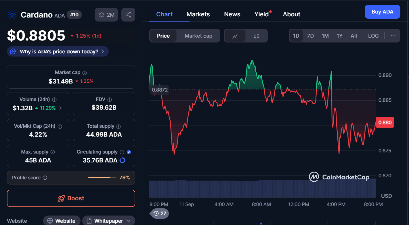Click the 44.99B ADA total supply
The image size is (409, 225).
(104, 134)
